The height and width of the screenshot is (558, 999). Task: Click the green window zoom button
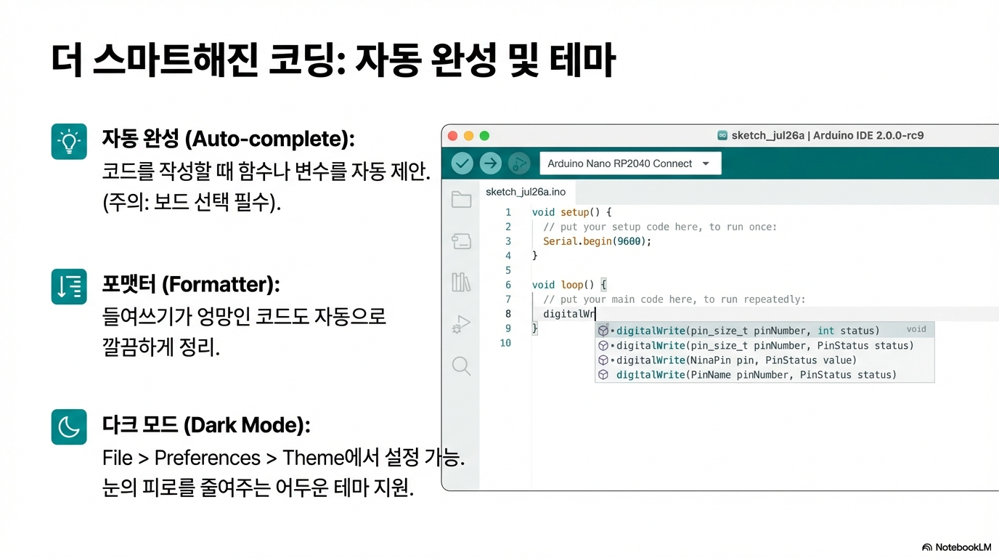click(485, 136)
